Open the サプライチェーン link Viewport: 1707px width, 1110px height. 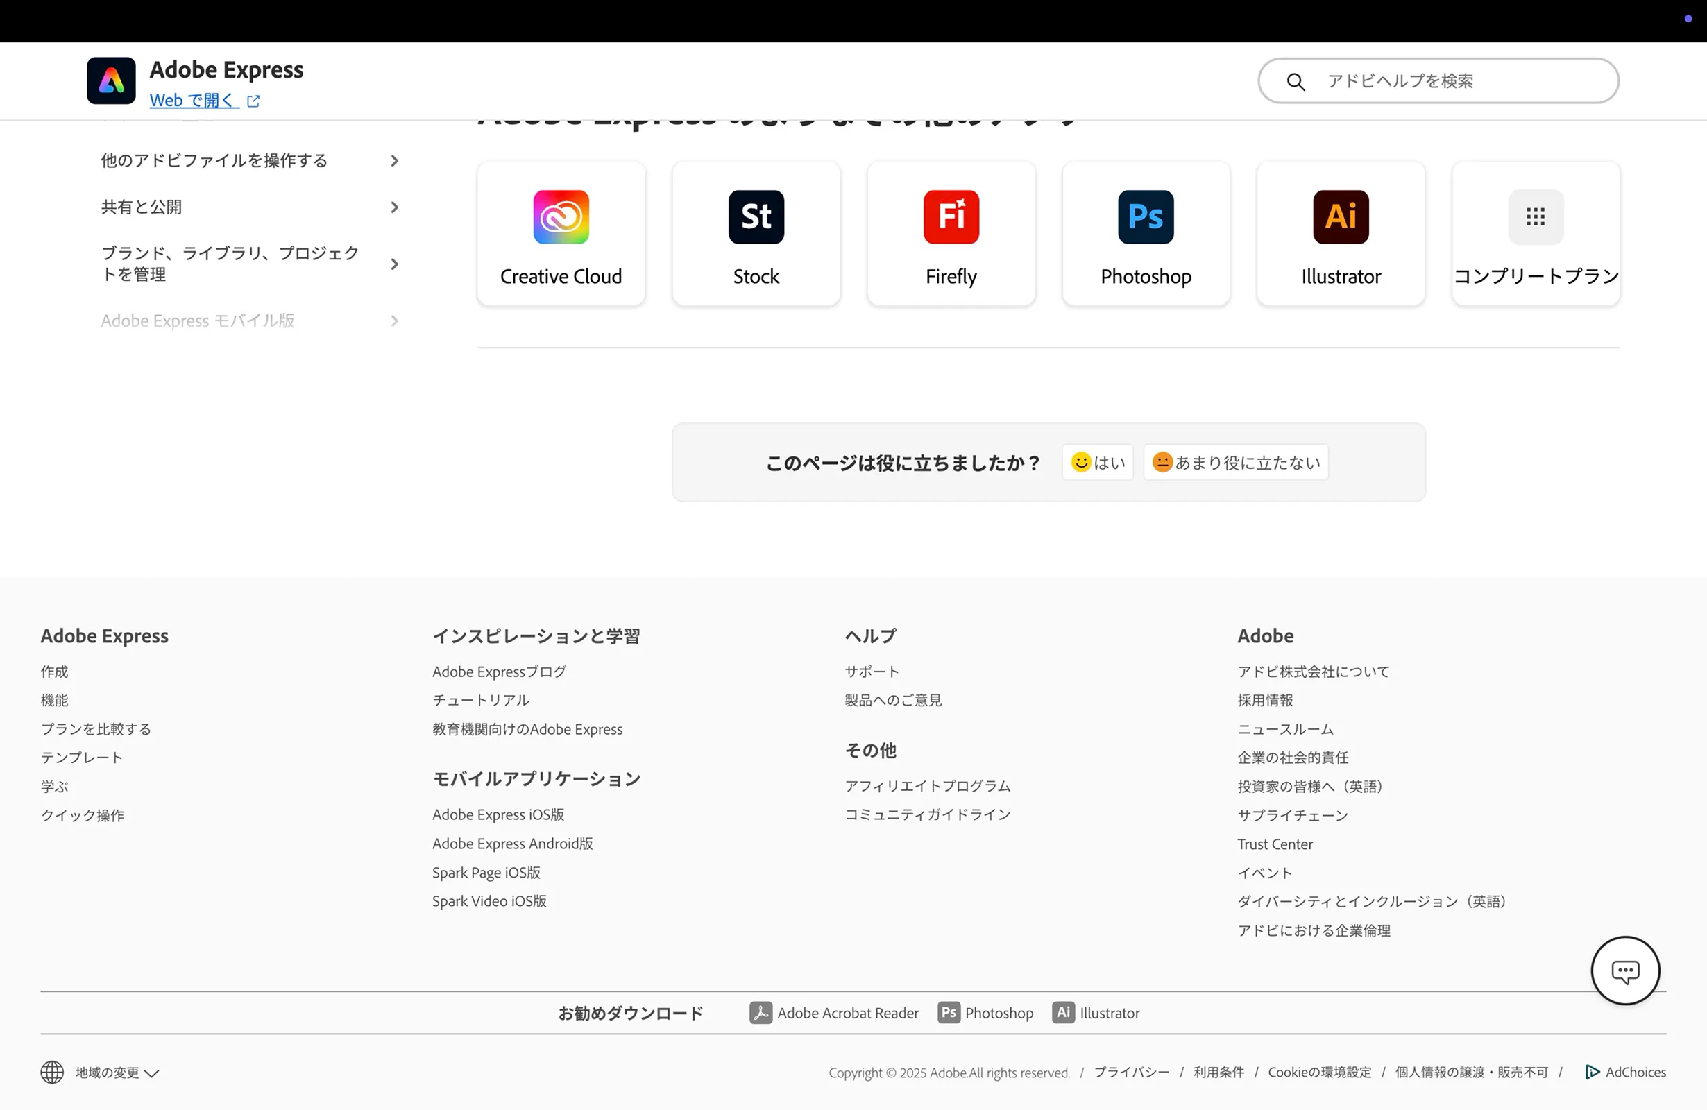tap(1293, 815)
